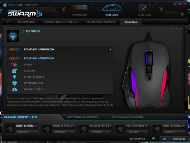Click the Plein éclairage bulb icon

coord(14,77)
